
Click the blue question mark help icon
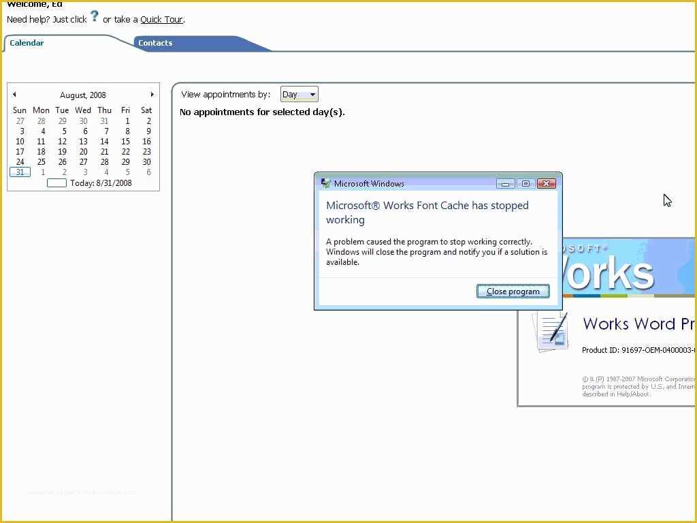[x=94, y=16]
